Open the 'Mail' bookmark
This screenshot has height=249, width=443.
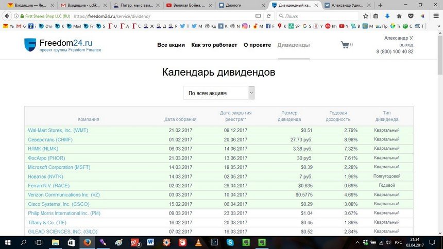coord(74,26)
